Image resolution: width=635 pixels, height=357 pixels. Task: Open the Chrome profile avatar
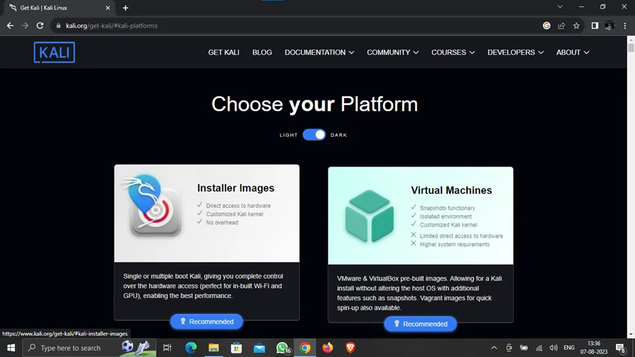click(x=610, y=25)
